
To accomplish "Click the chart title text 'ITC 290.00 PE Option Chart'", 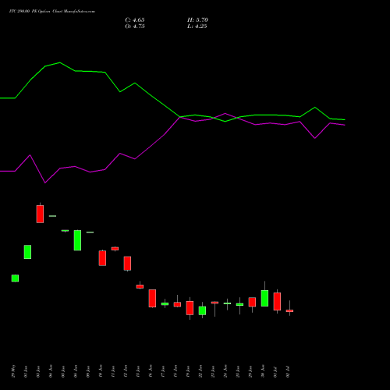I will tap(36, 12).
